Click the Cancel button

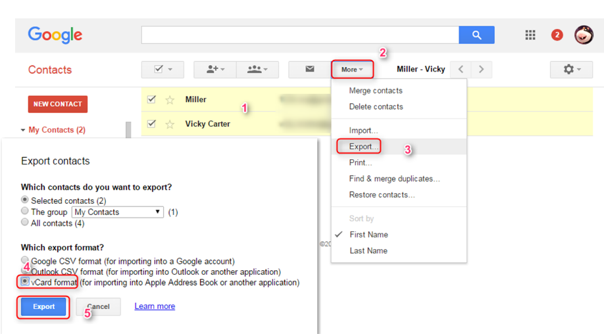98,306
